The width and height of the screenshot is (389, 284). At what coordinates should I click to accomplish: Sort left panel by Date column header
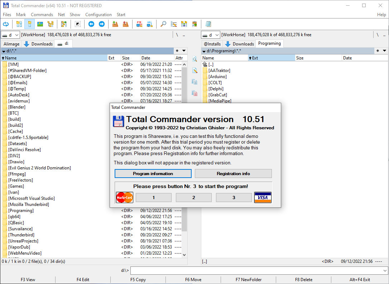[157, 58]
